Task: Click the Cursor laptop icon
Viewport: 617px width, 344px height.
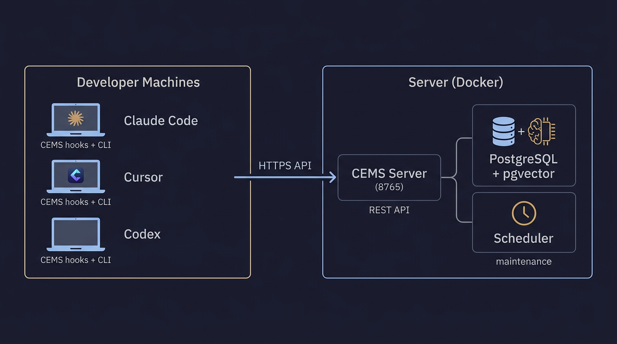Action: click(76, 176)
